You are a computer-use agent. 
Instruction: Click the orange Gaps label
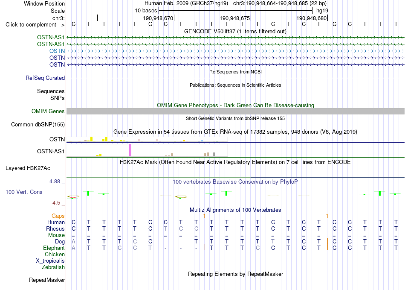pos(58,216)
